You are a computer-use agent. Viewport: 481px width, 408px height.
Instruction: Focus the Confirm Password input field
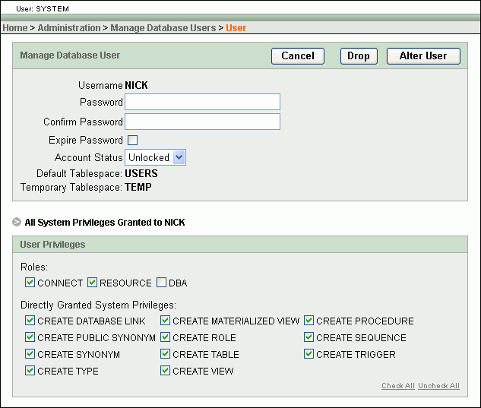[202, 122]
